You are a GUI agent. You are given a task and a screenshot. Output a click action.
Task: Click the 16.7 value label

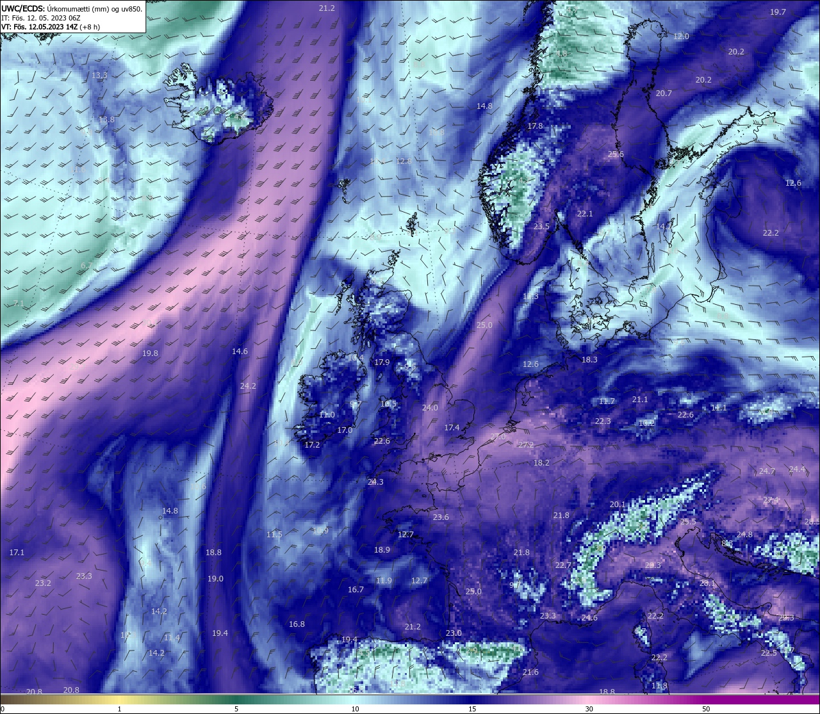(356, 590)
